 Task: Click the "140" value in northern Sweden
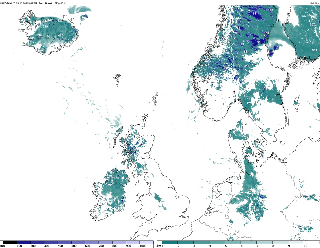click(271, 10)
